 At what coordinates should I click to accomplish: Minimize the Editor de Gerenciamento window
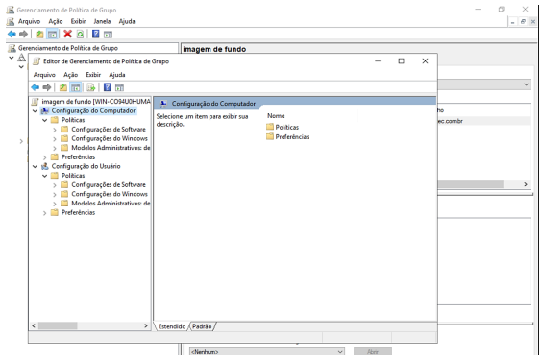378,60
